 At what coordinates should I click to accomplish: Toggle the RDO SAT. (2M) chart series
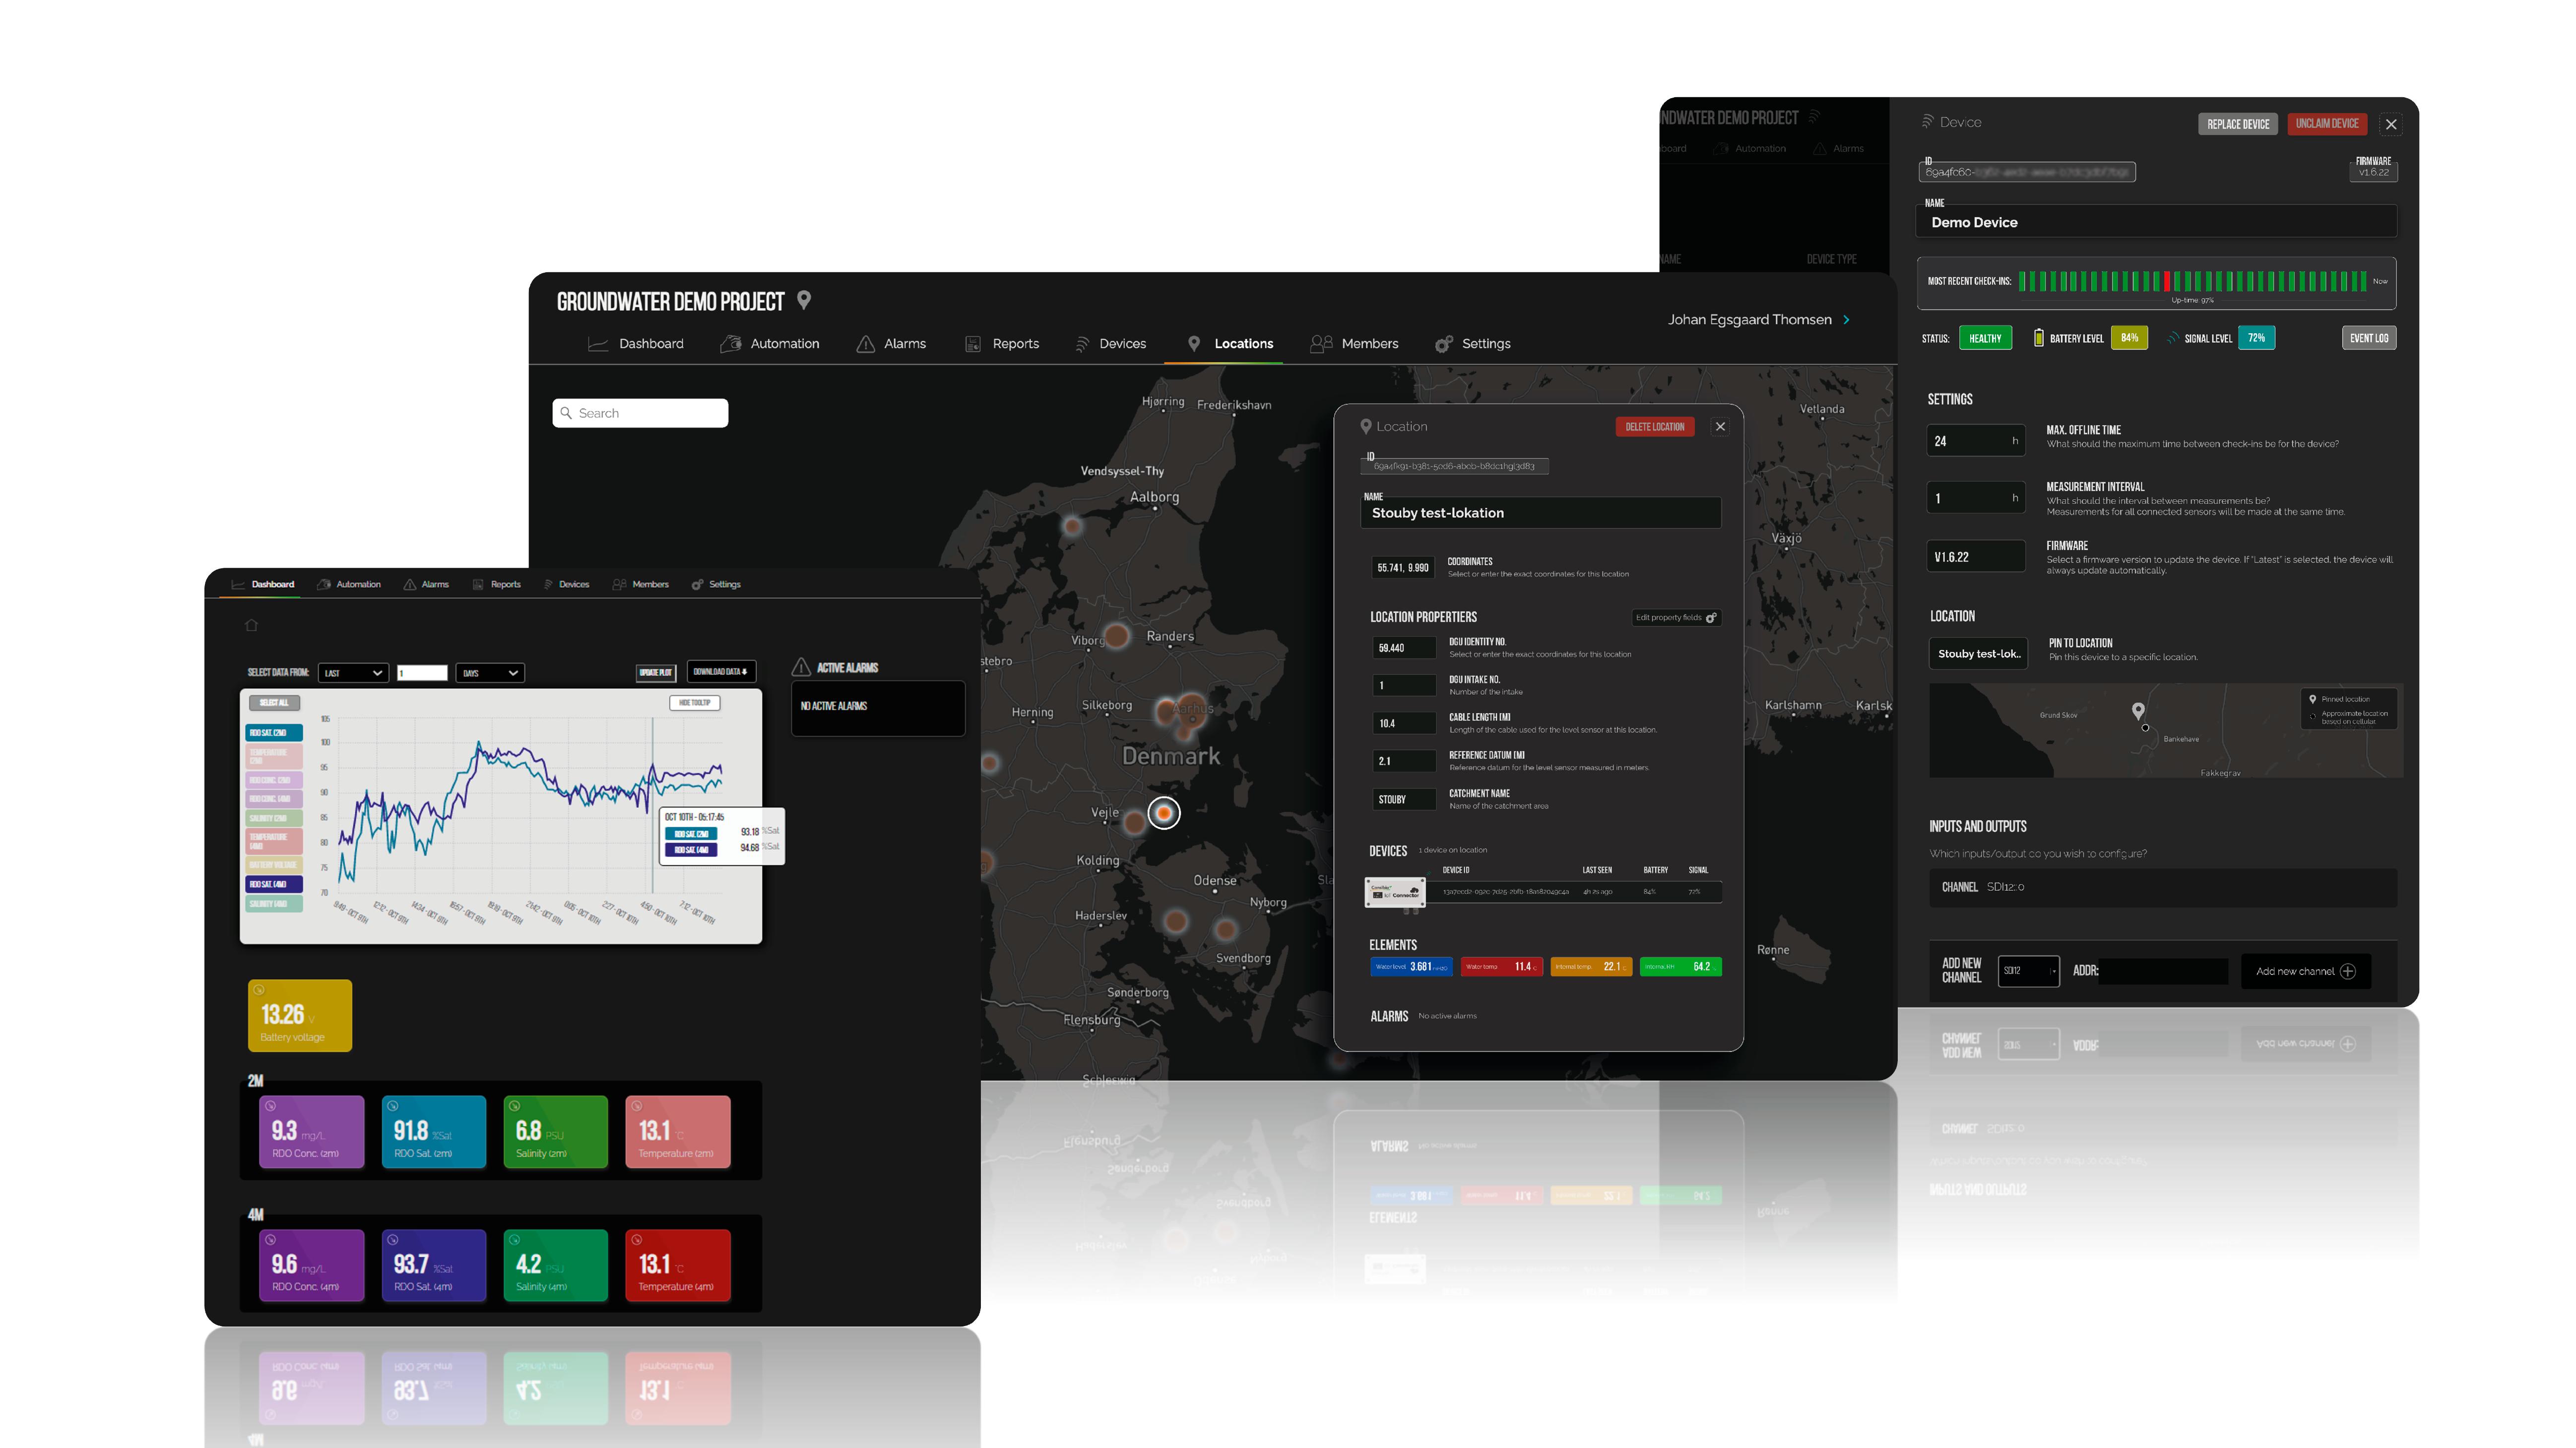274,732
